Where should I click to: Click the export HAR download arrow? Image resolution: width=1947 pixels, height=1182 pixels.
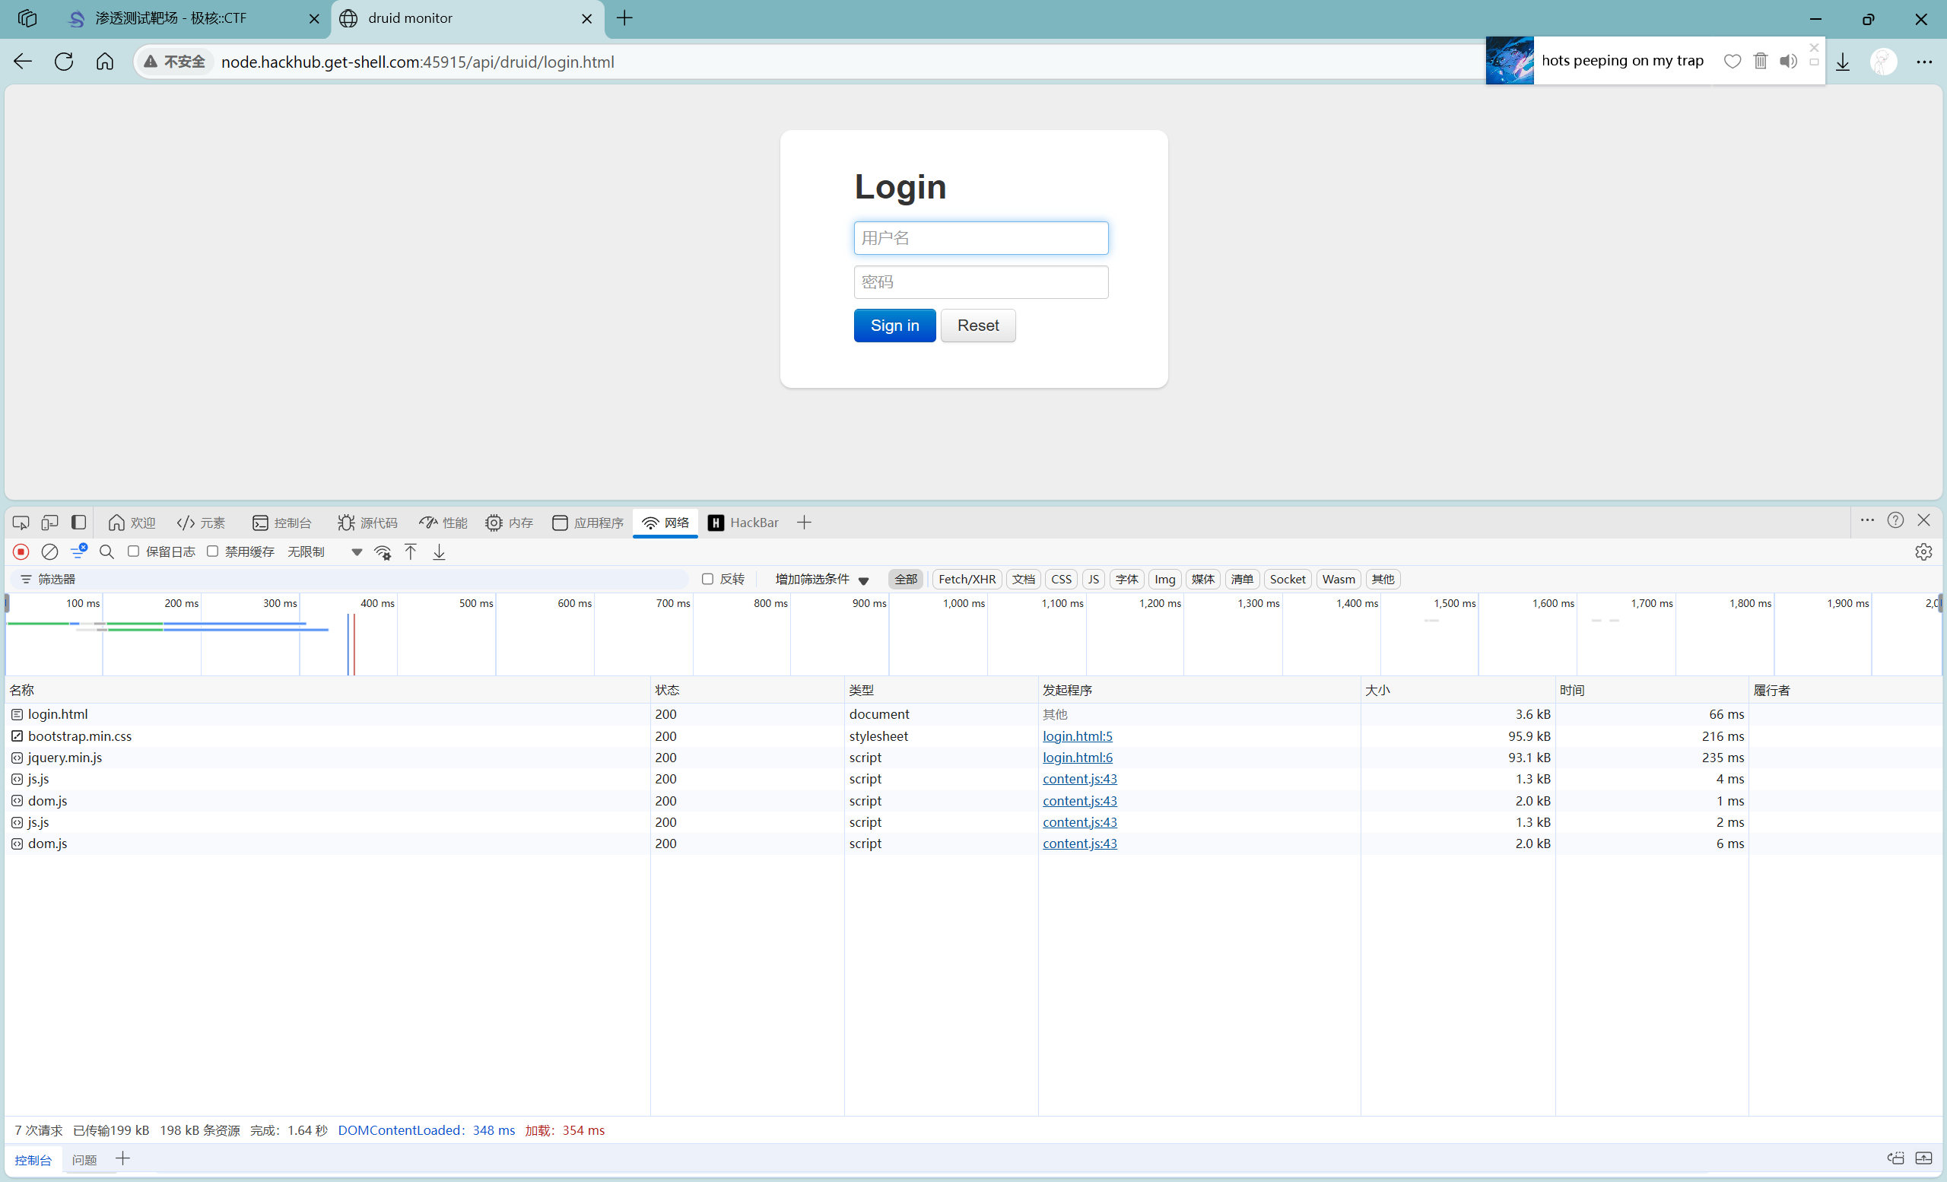click(440, 551)
